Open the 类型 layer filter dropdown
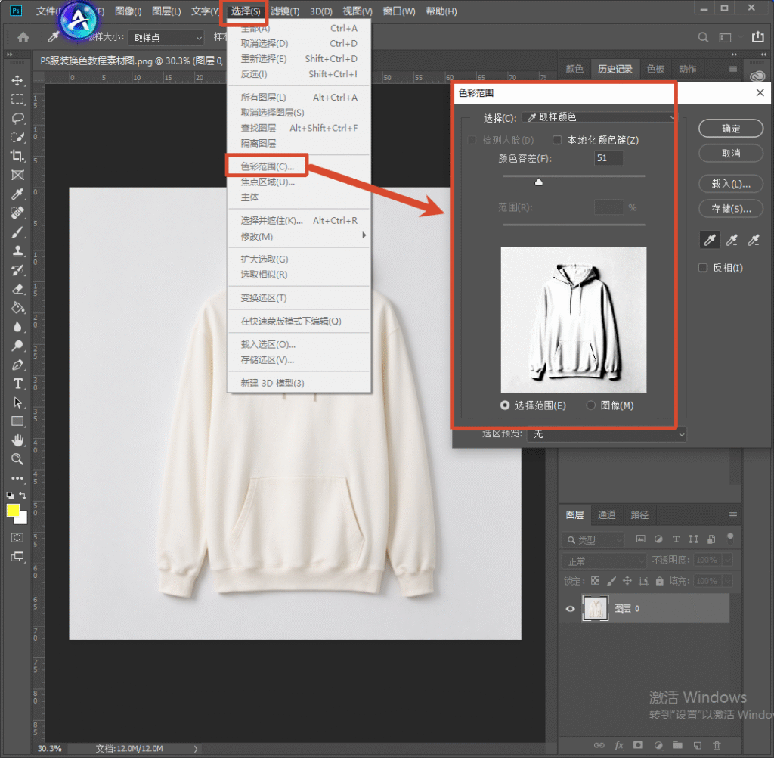The width and height of the screenshot is (774, 758). pos(593,539)
